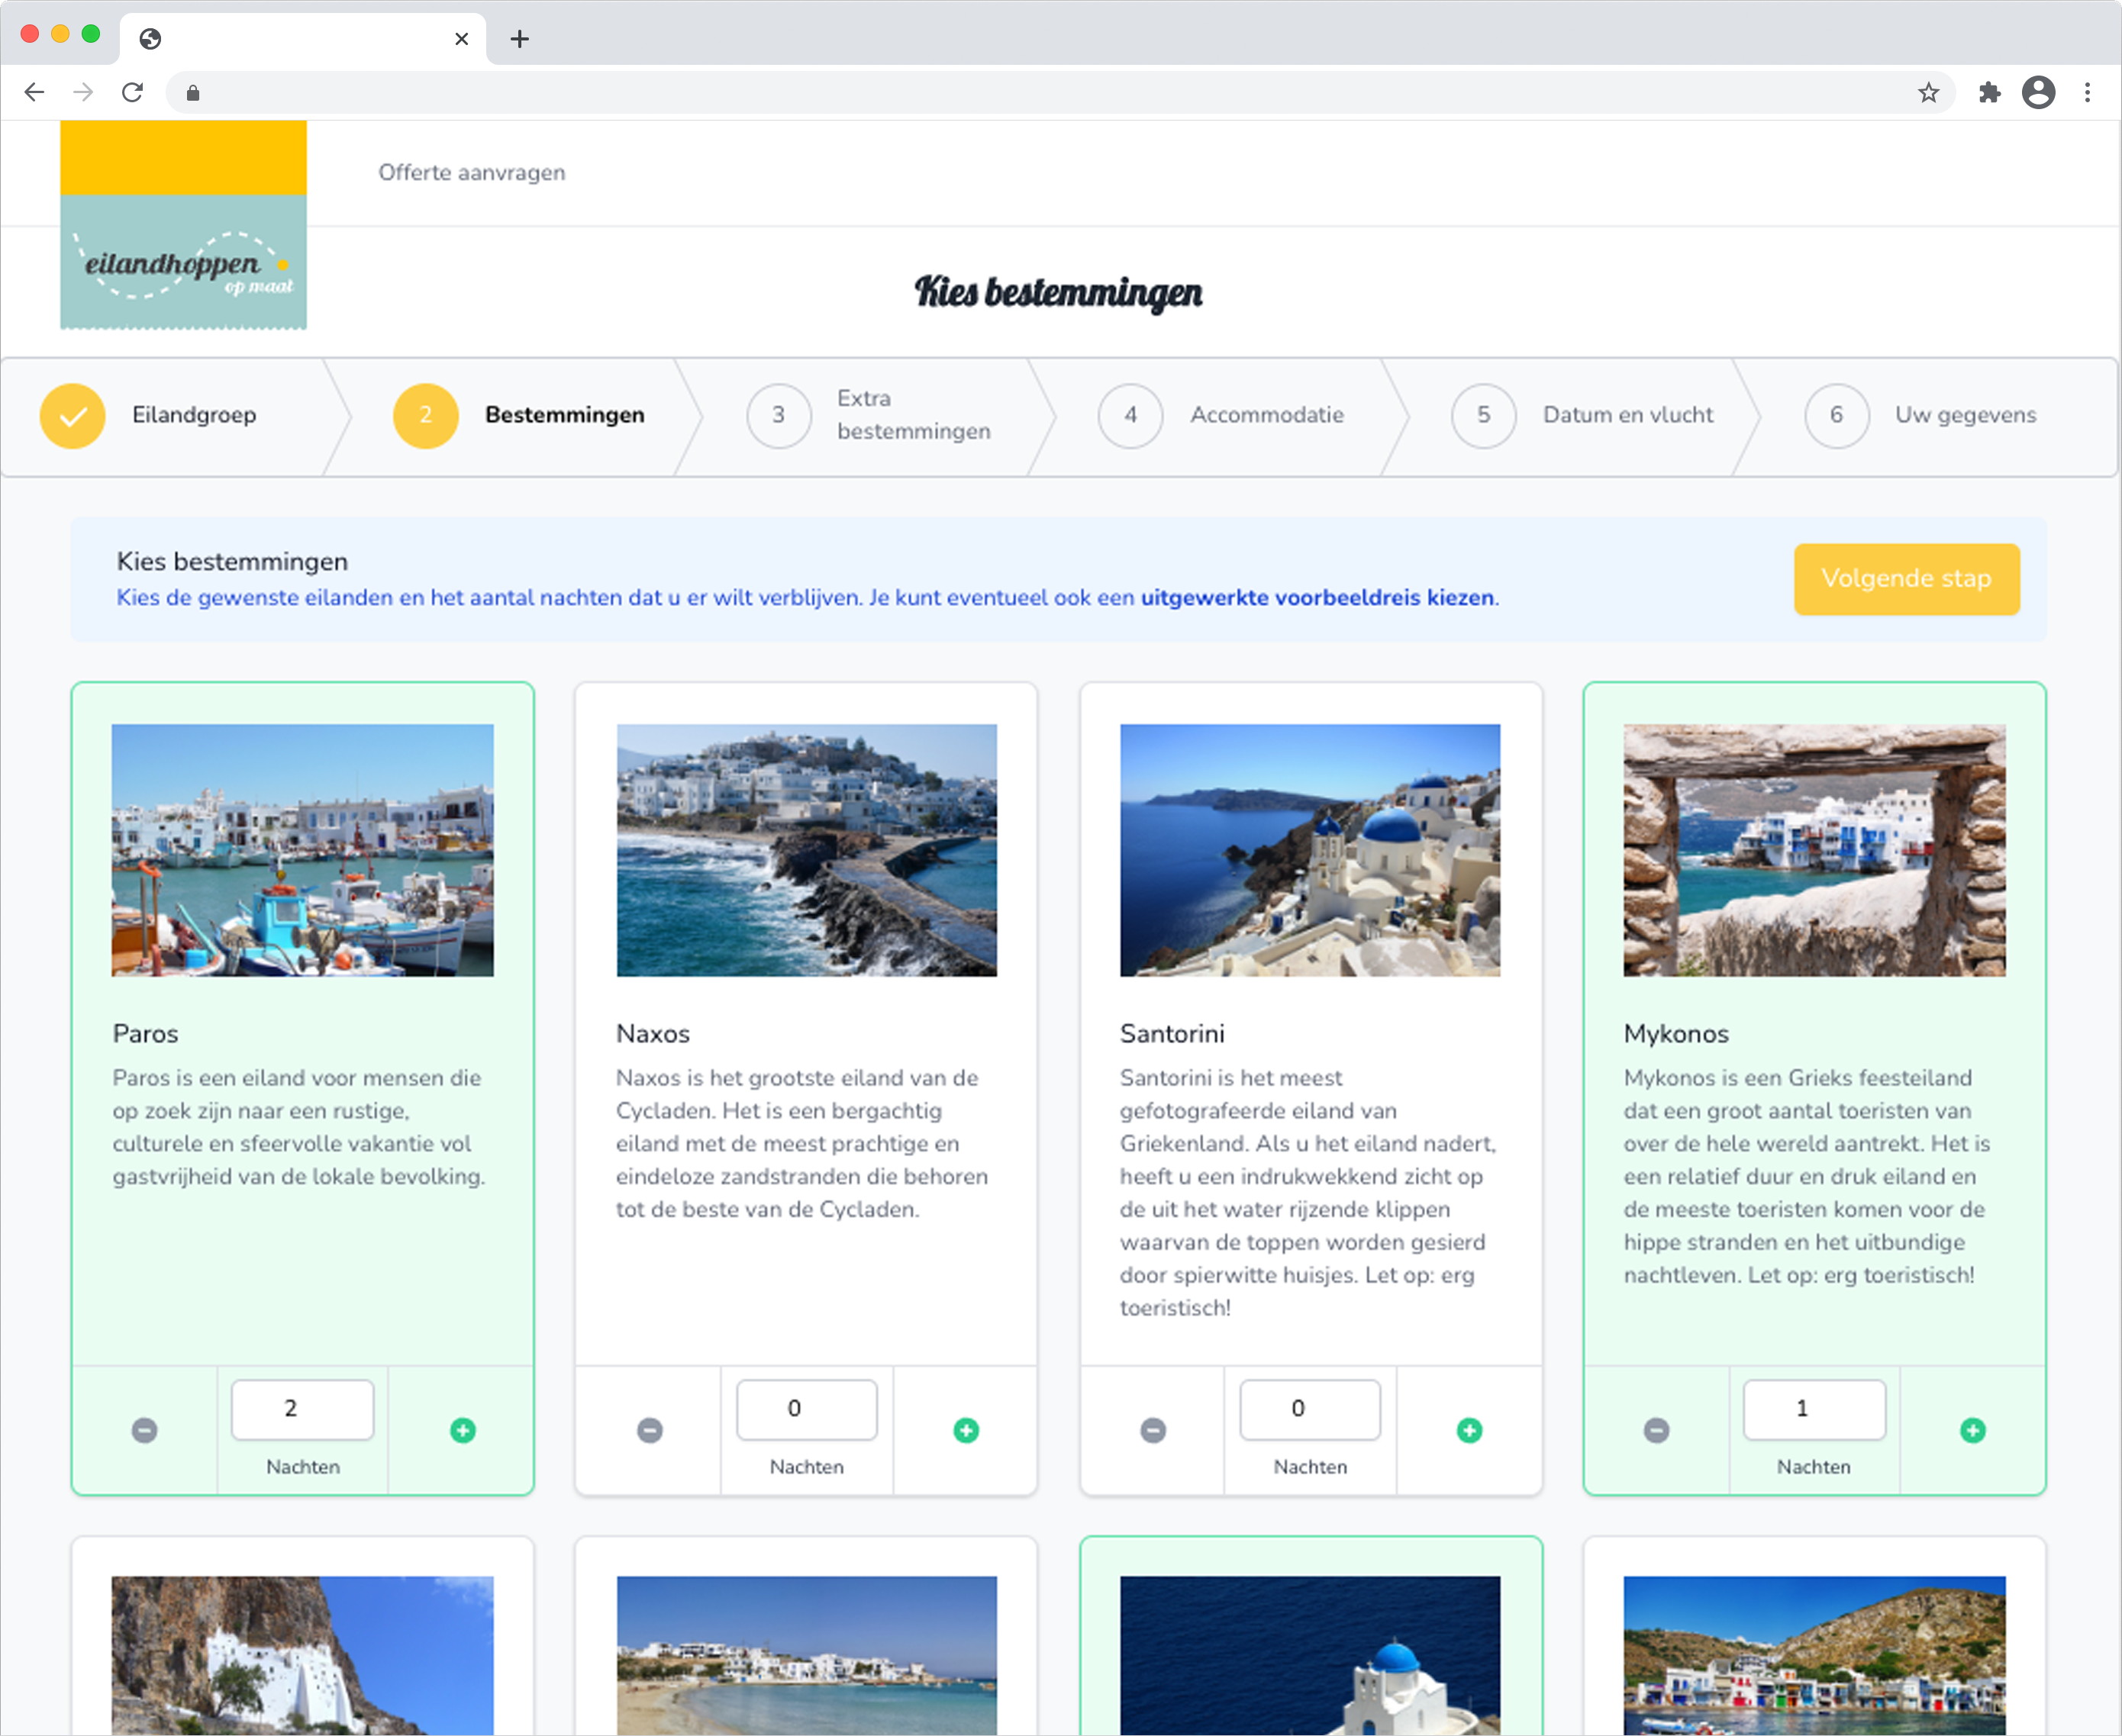Screen dimensions: 2122x1736
Task: Go to the Eilandgroep step
Action: click(194, 415)
